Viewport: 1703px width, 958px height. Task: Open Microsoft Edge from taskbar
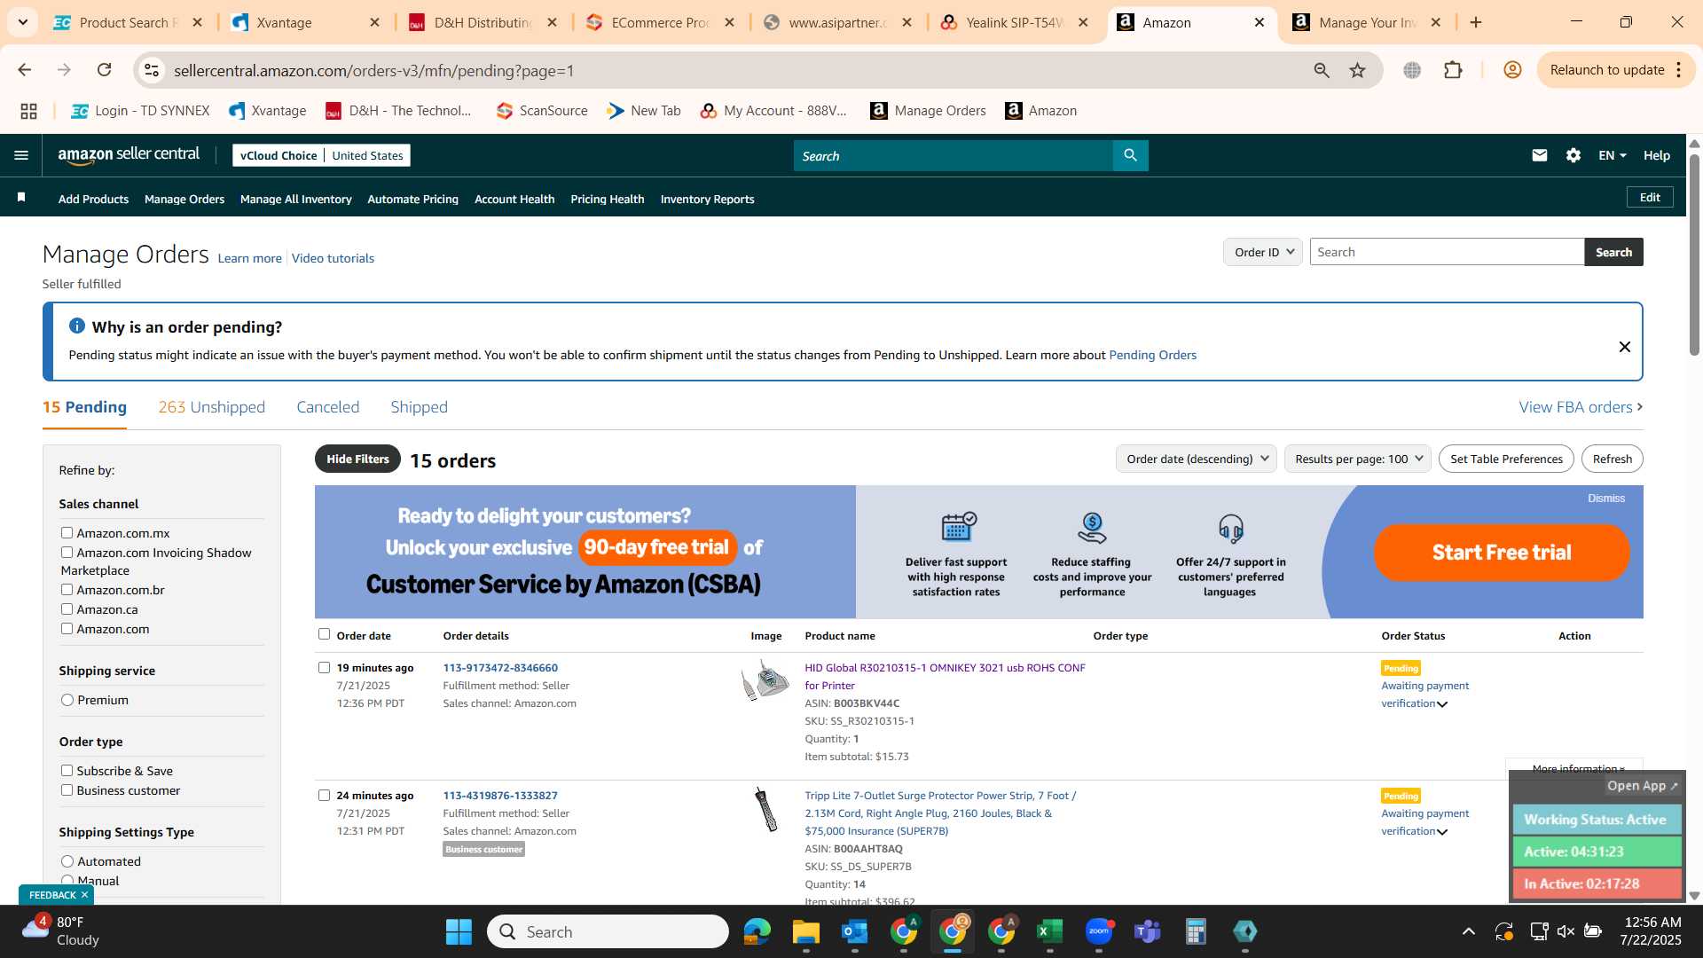click(x=757, y=931)
